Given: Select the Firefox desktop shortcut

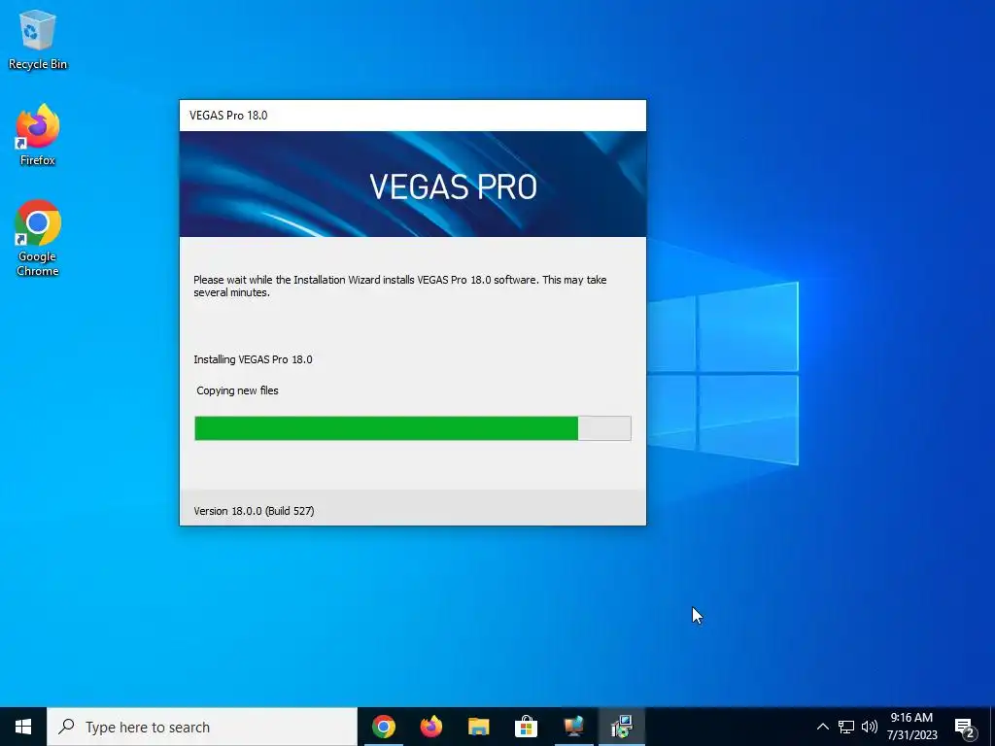Looking at the screenshot, I should [38, 134].
